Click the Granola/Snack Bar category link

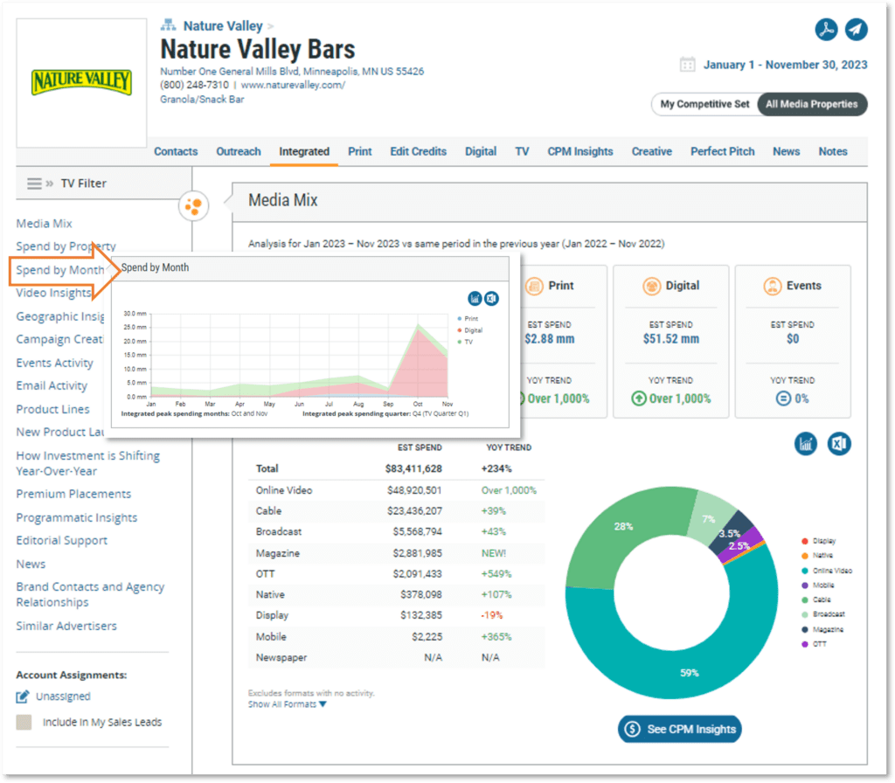tap(202, 100)
